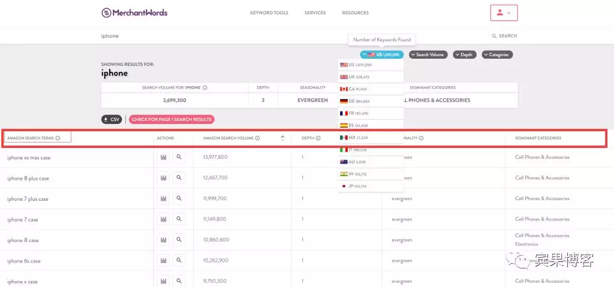Click the Seasonality column info icon
Viewport: 614px width, 287px height.
(421, 138)
